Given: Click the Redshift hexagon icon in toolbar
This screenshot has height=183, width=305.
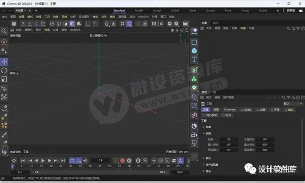Looking at the screenshot, I should point(169,24).
